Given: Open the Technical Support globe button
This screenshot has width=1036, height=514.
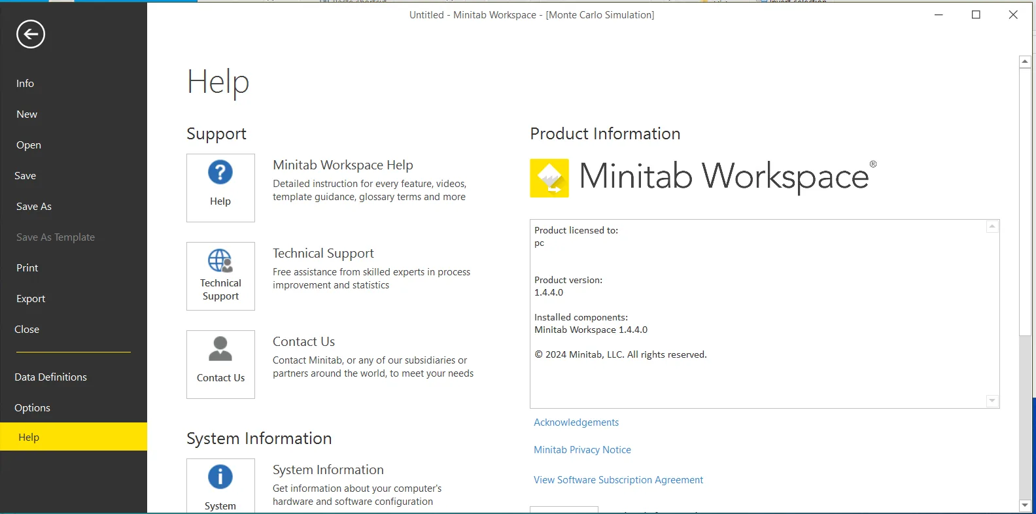Looking at the screenshot, I should [x=220, y=276].
